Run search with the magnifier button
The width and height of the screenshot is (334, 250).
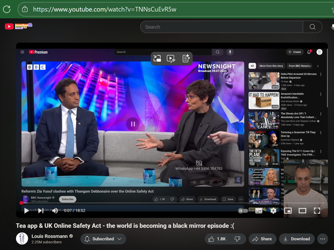[312, 27]
